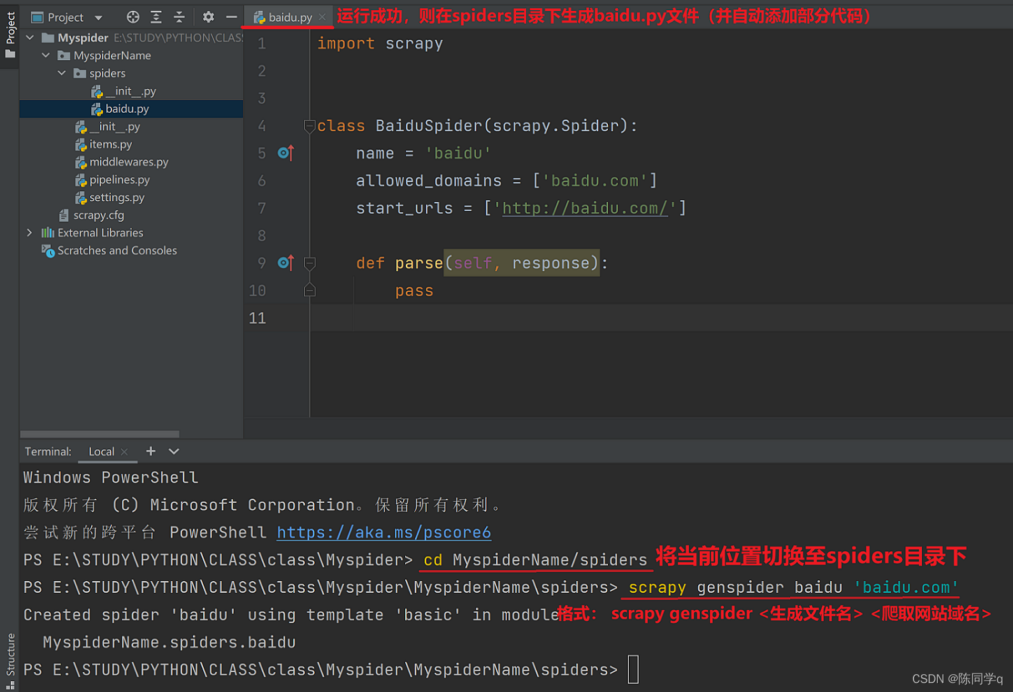Click the folder icon of MyspiderName
This screenshot has height=692, width=1013.
64,55
